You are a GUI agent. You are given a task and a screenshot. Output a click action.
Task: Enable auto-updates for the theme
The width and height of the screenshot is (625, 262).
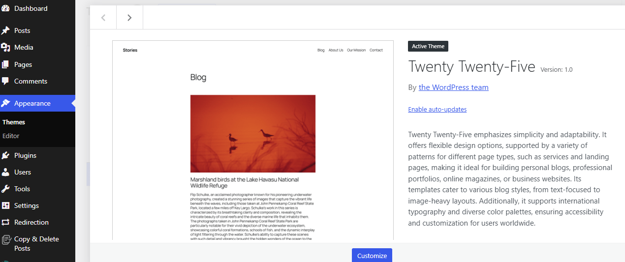point(437,109)
